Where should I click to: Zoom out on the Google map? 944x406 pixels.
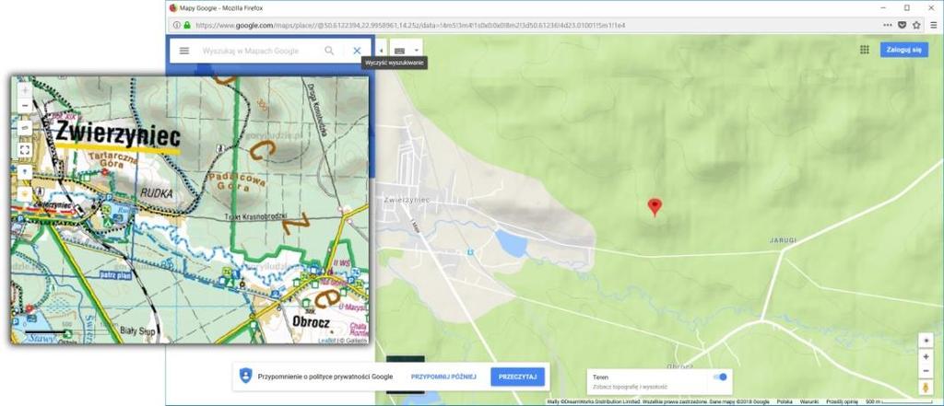(926, 370)
